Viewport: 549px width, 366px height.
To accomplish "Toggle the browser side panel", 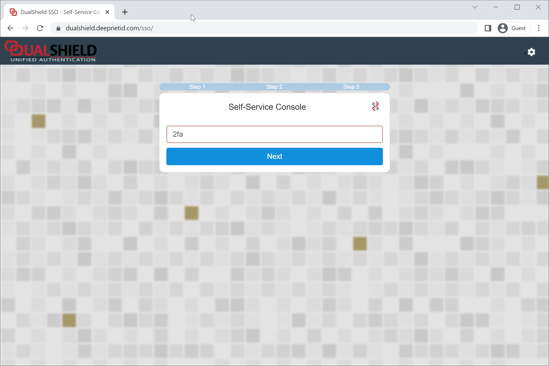I will pyautogui.click(x=488, y=28).
